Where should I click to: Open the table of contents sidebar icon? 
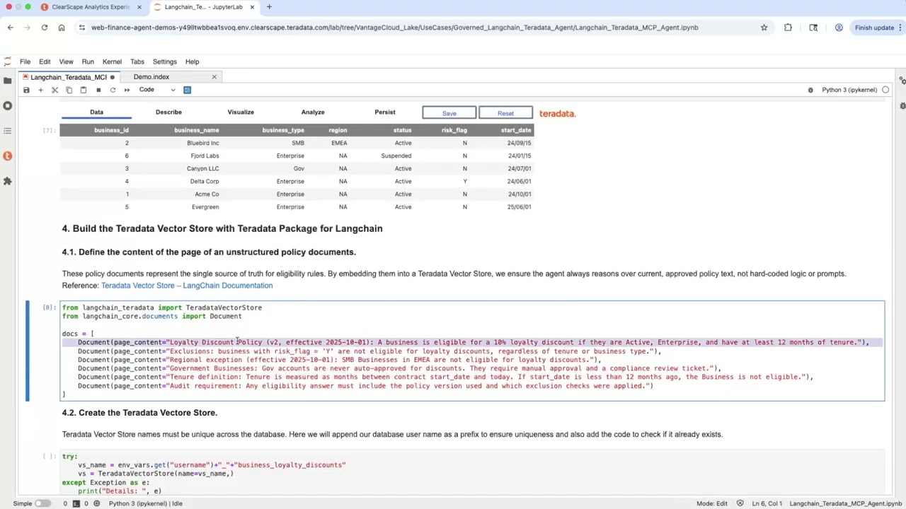(x=8, y=131)
